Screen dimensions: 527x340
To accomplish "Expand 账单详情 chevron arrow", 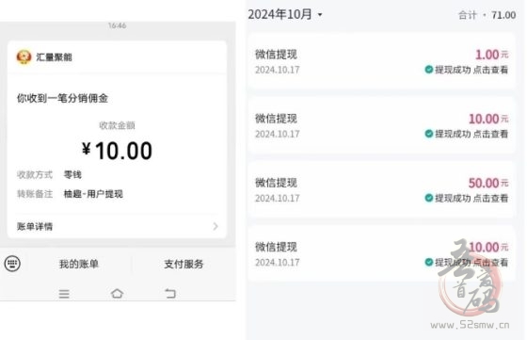I will coord(216,226).
